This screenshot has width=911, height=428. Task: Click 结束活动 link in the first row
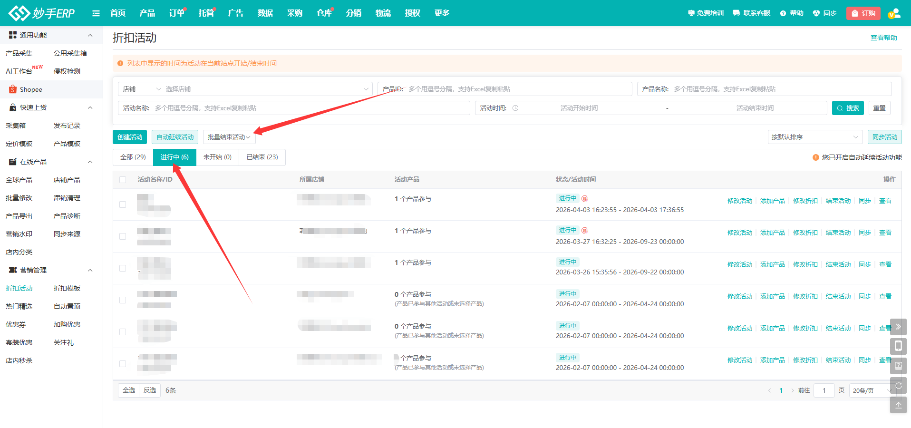point(838,201)
